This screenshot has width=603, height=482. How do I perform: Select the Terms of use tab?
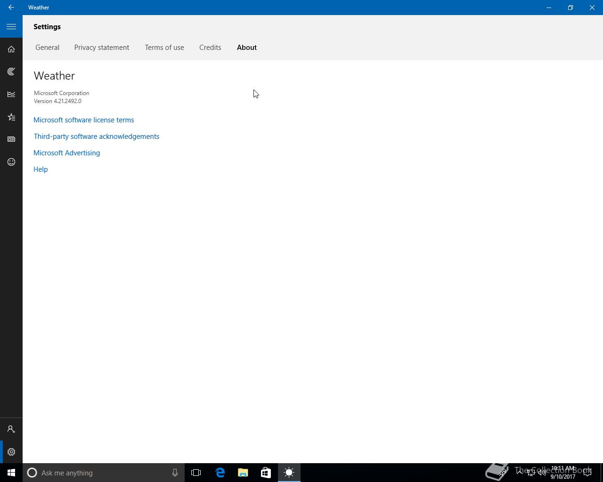164,48
